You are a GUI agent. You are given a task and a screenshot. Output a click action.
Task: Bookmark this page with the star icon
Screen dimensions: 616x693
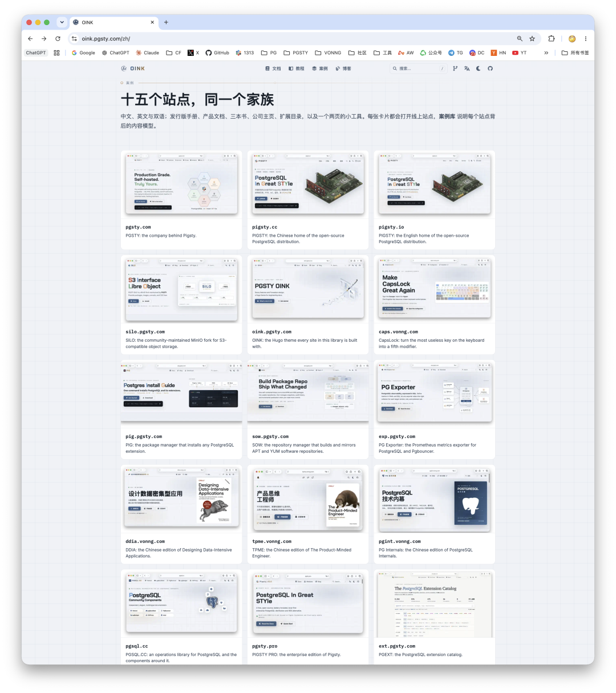pos(532,39)
